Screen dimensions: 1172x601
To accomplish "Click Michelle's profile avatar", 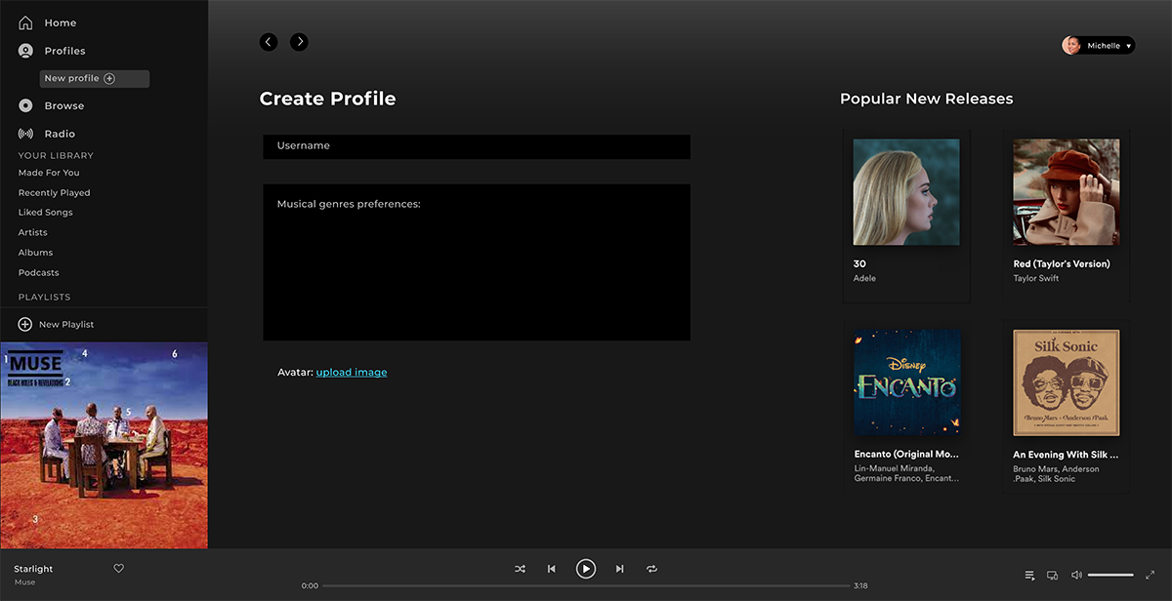I will point(1071,45).
